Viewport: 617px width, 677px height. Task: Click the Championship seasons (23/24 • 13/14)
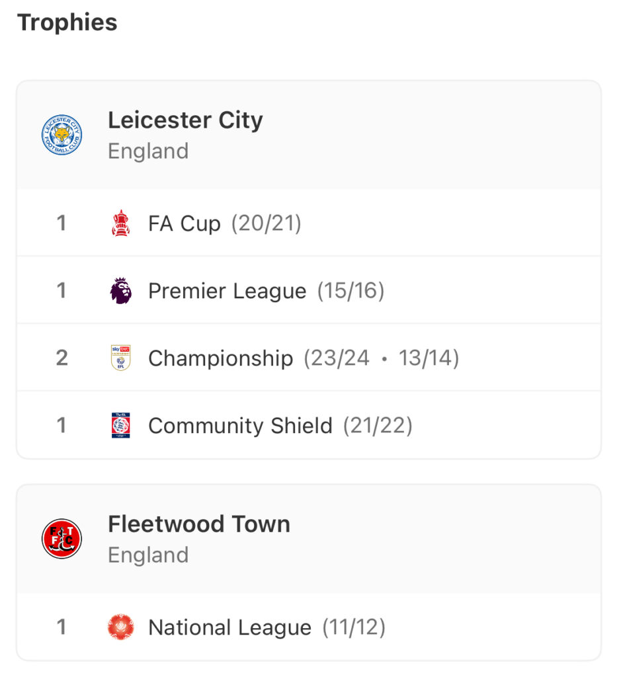click(382, 358)
